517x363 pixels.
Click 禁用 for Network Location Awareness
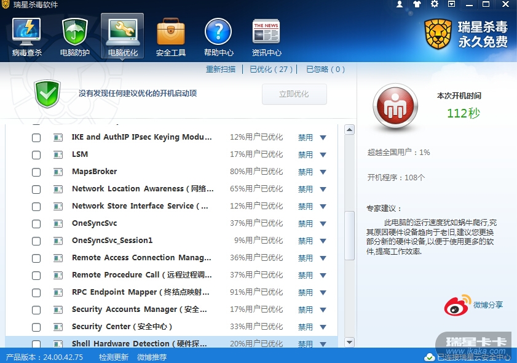tap(306, 189)
